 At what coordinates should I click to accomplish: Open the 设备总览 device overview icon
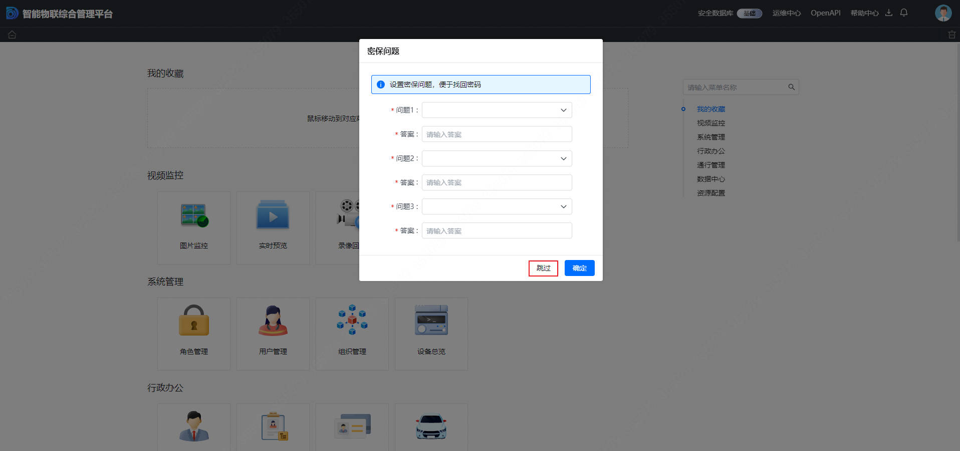point(431,321)
